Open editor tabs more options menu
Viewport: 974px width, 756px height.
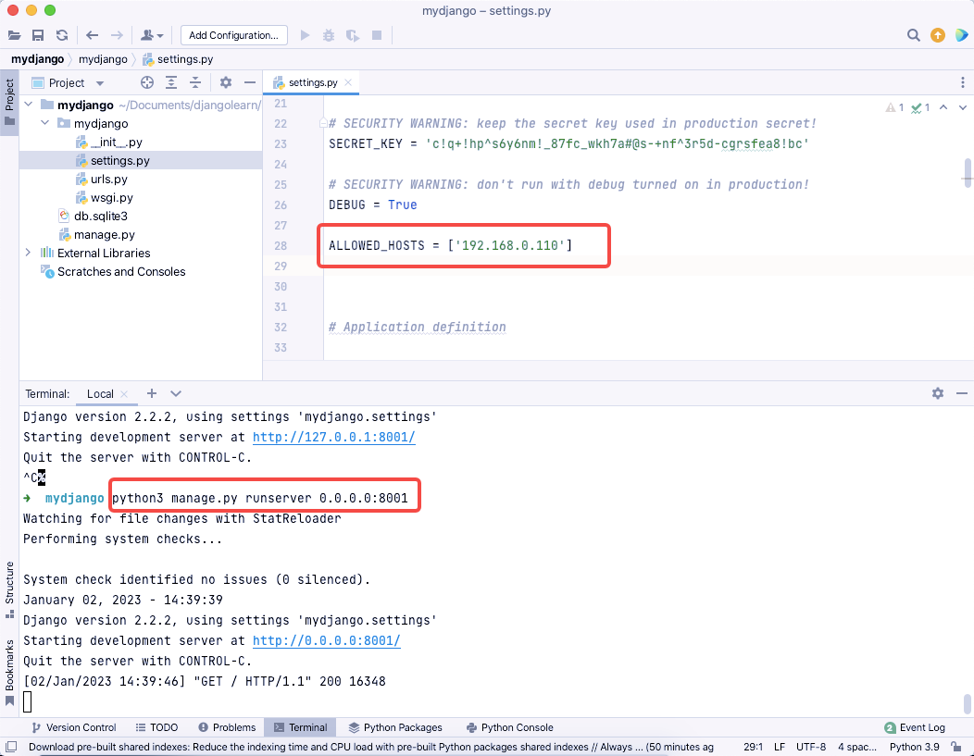962,82
